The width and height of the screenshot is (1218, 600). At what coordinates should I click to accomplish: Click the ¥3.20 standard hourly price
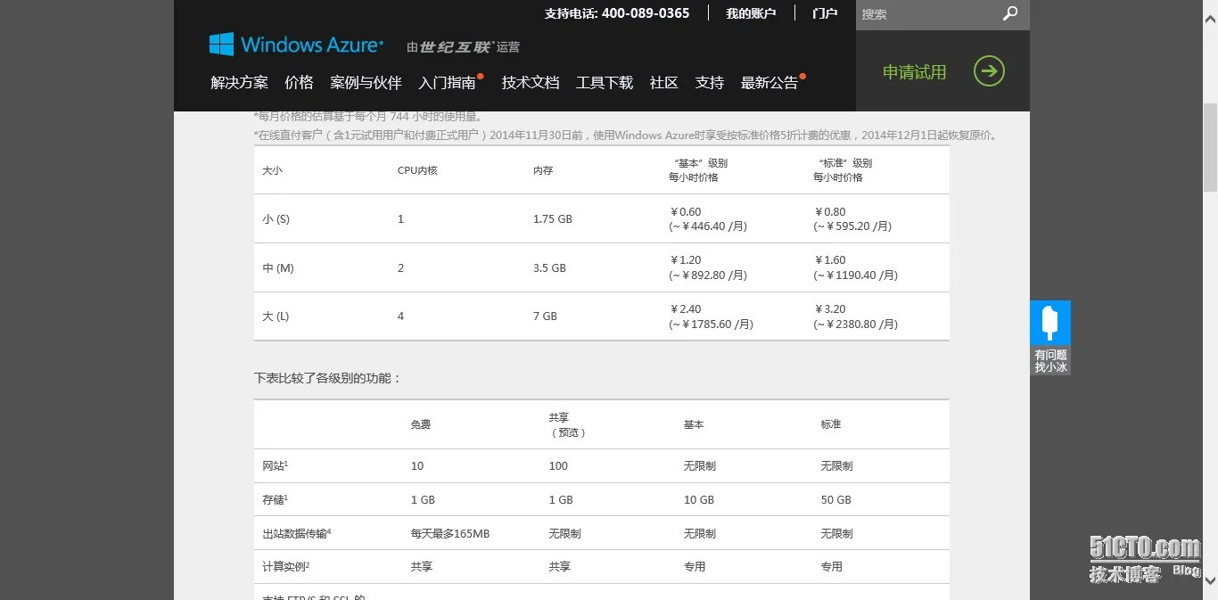[829, 309]
